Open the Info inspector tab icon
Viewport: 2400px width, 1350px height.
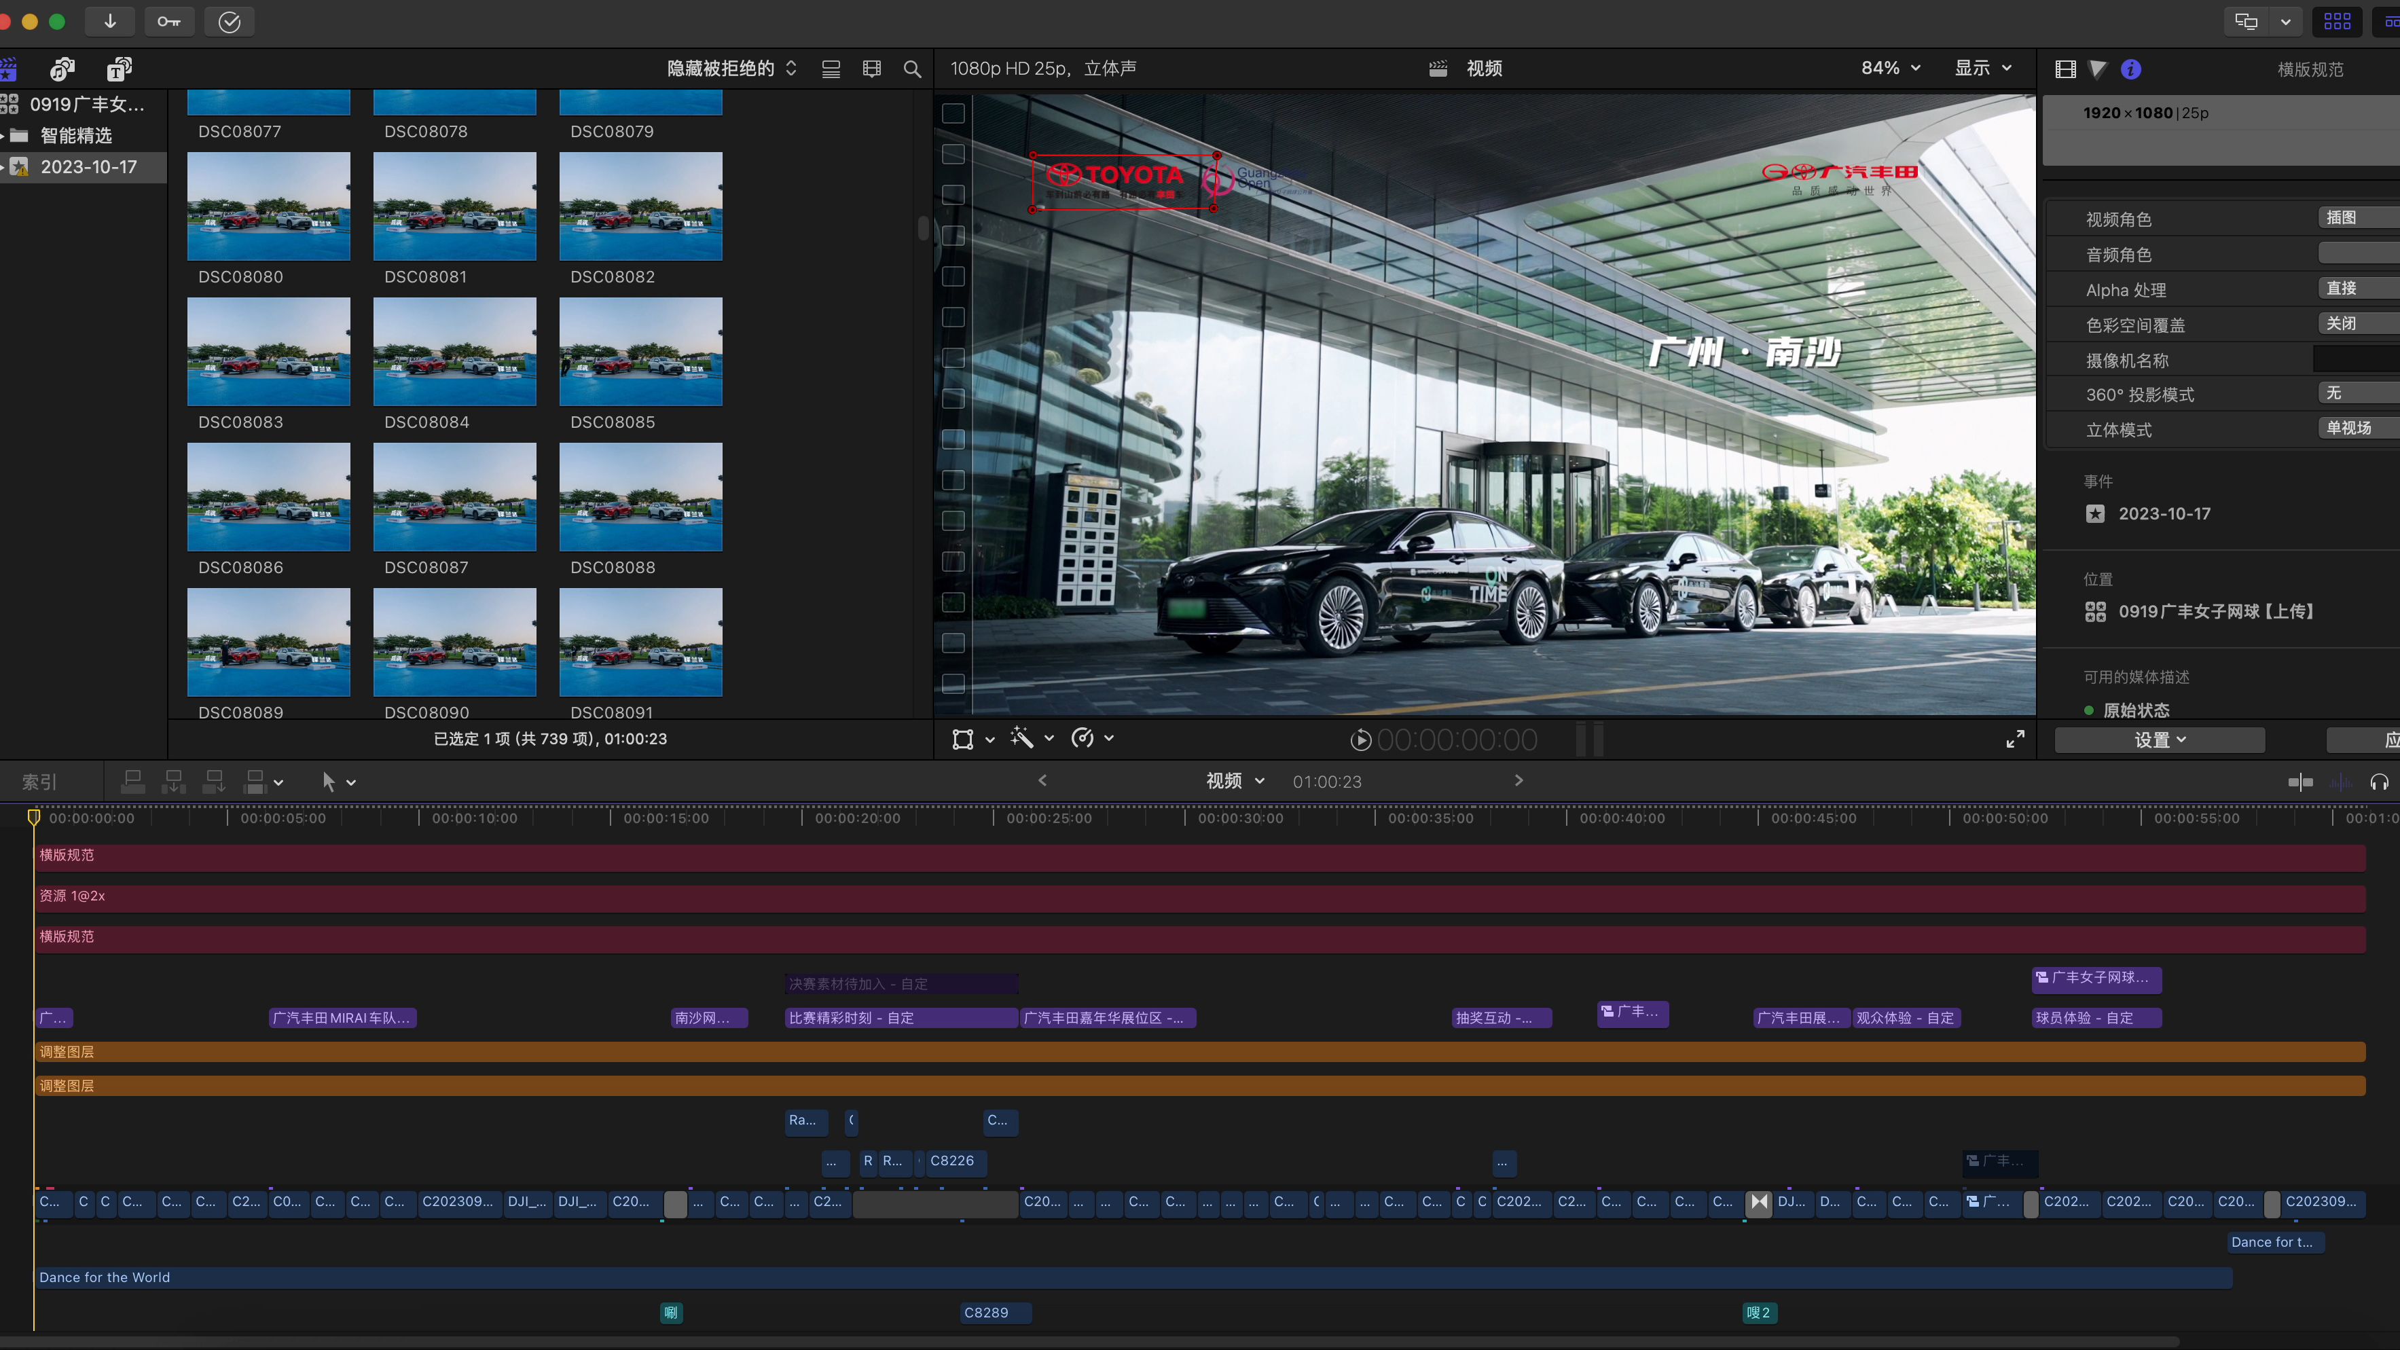2130,69
